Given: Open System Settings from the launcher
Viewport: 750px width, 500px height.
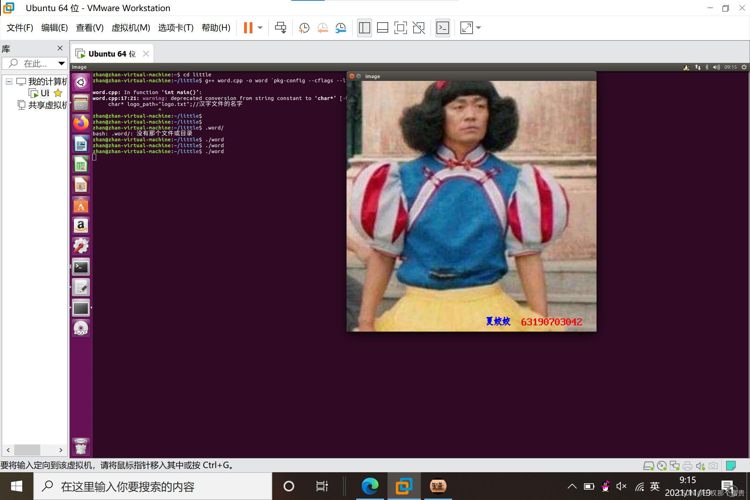Looking at the screenshot, I should (81, 246).
